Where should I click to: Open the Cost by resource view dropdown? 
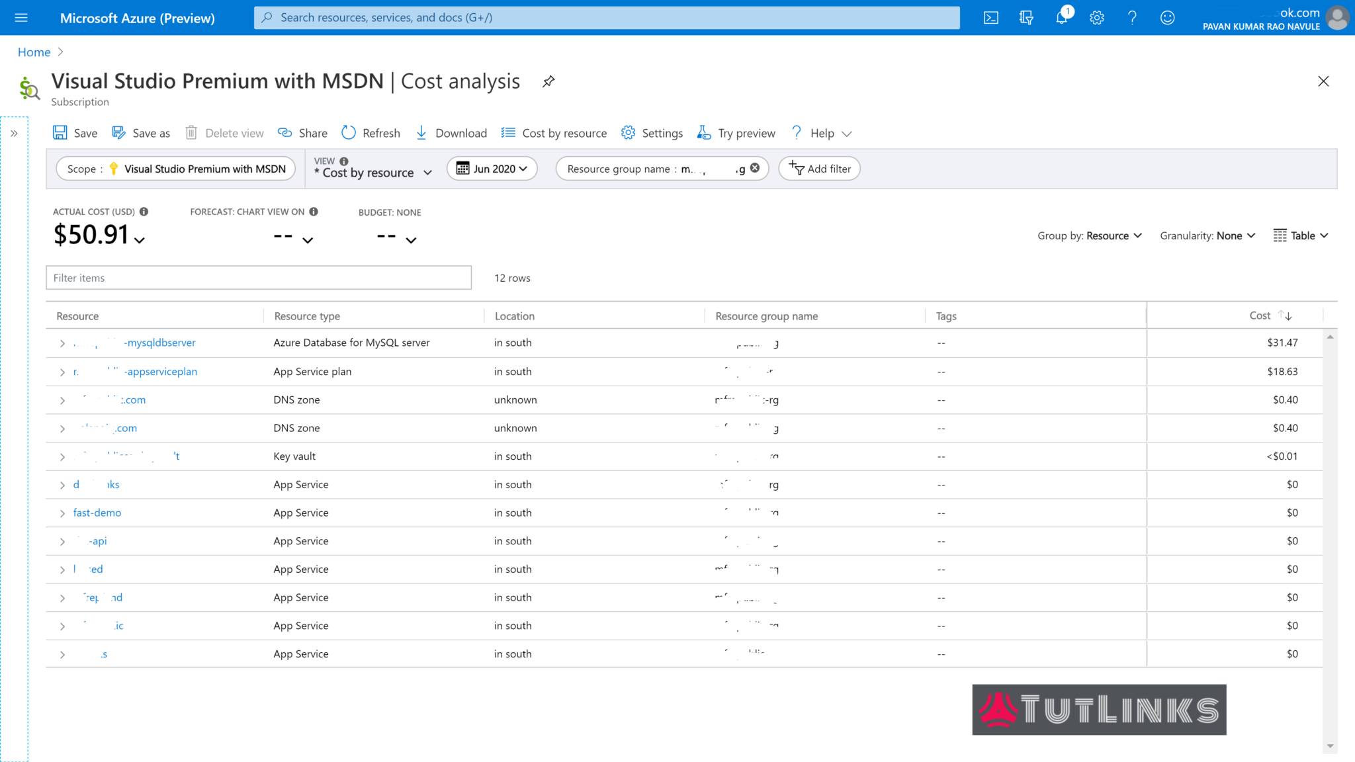(373, 173)
